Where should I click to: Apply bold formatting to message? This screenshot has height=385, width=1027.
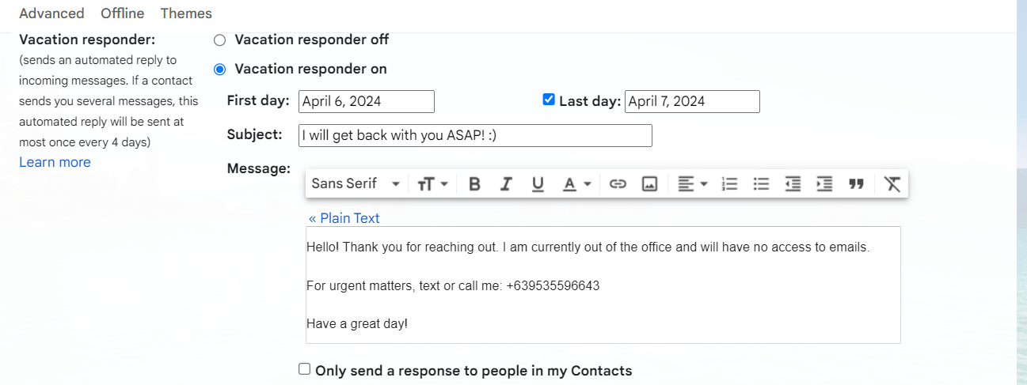[x=474, y=184]
